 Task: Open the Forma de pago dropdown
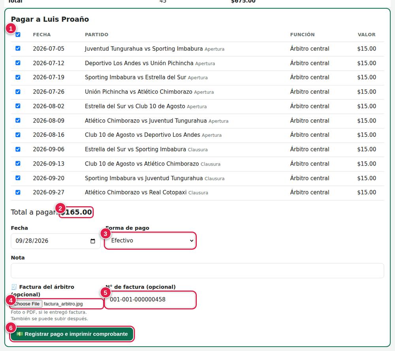click(150, 241)
